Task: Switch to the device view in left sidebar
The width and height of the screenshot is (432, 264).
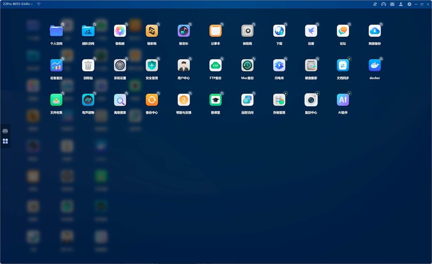Action: [x=5, y=131]
